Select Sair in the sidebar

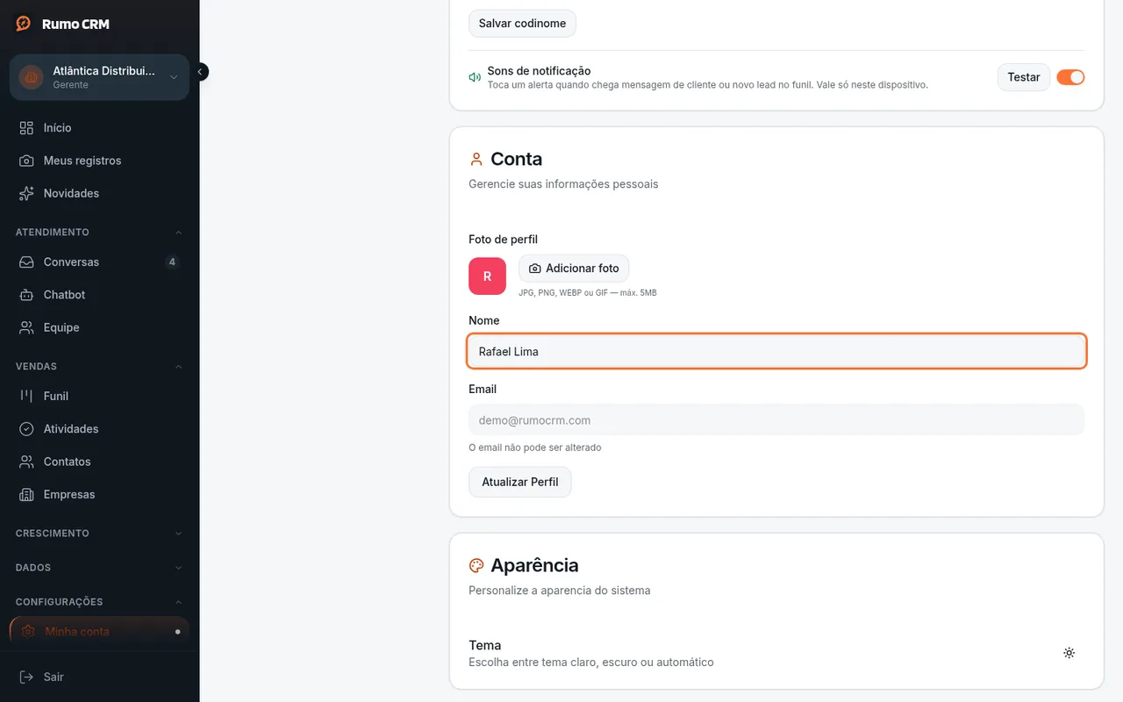[x=99, y=677]
